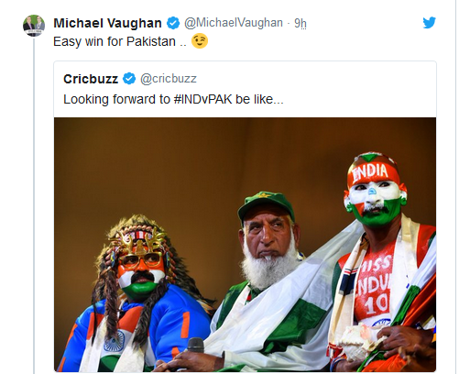459x374 pixels.
Task: Open the 9h tweet timestamp
Action: 301,23
